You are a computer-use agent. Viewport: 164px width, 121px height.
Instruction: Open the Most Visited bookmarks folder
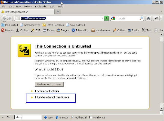pos(9,25)
